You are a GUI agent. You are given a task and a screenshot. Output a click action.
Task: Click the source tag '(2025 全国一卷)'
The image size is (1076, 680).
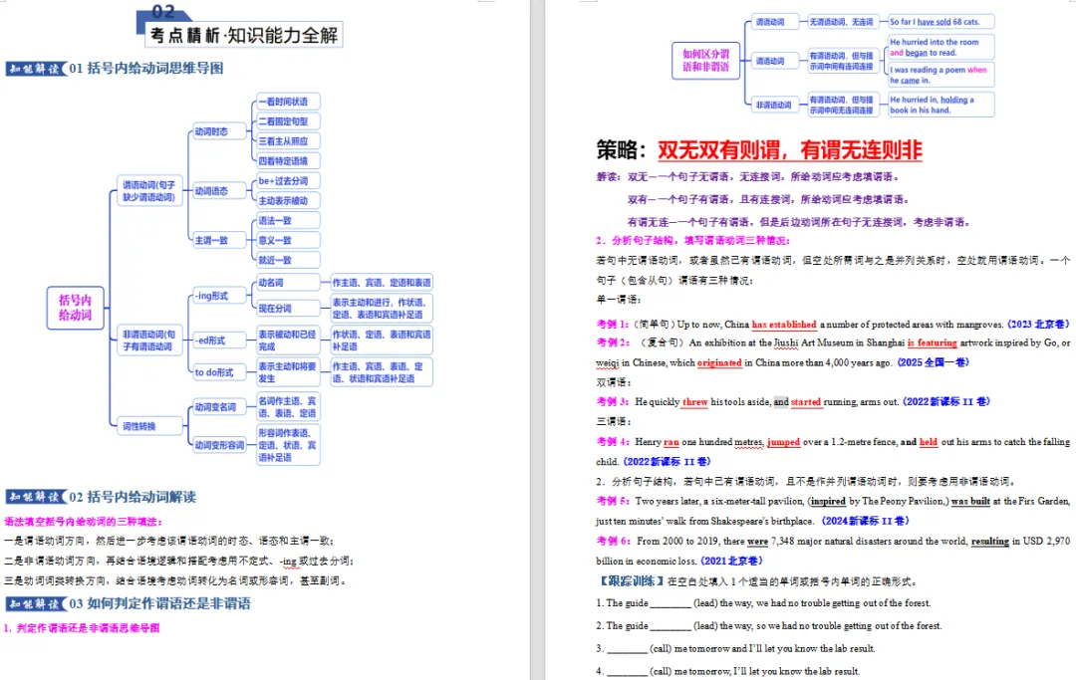(934, 362)
